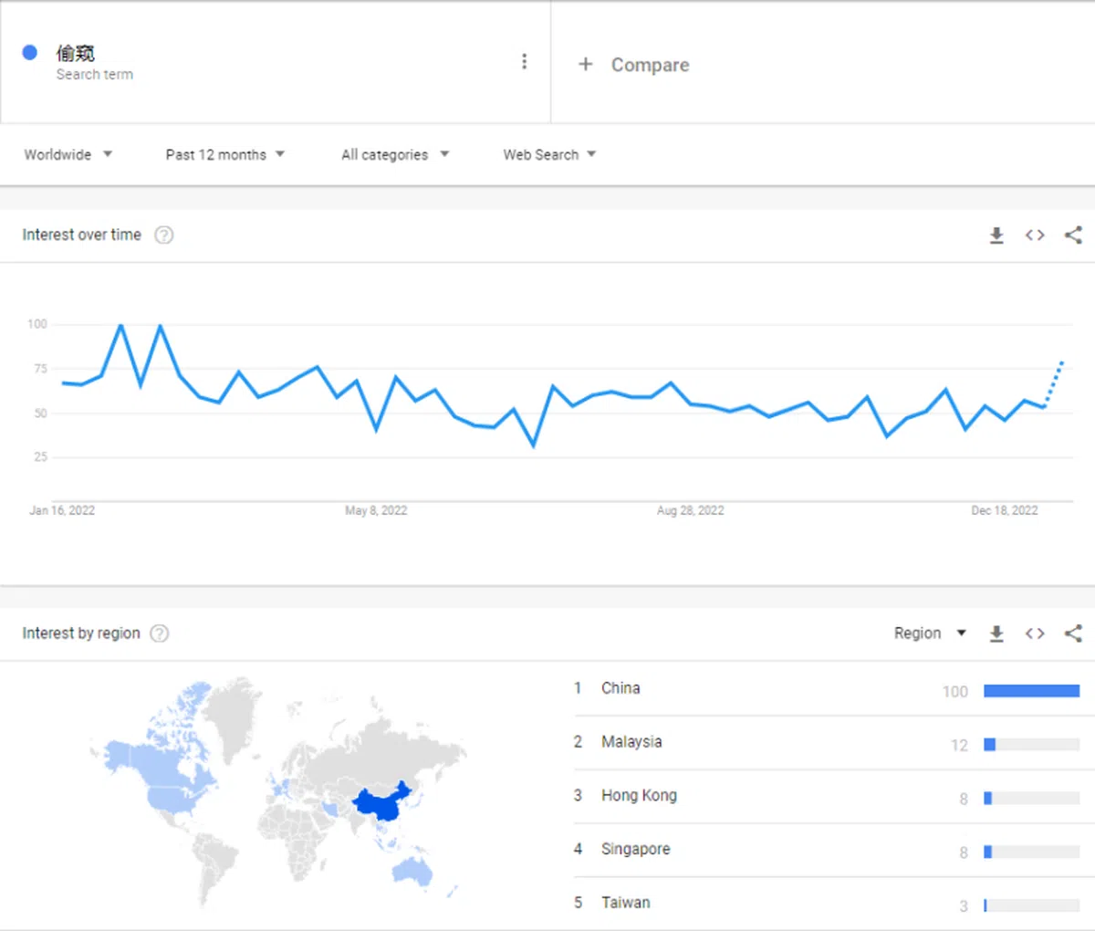Image resolution: width=1095 pixels, height=931 pixels.
Task: Open the options menu for the 偷窥 search term
Action: [x=525, y=61]
